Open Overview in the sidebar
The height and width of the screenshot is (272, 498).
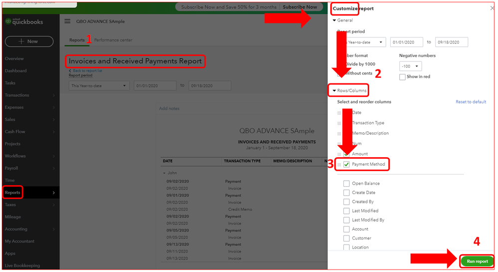coord(14,59)
